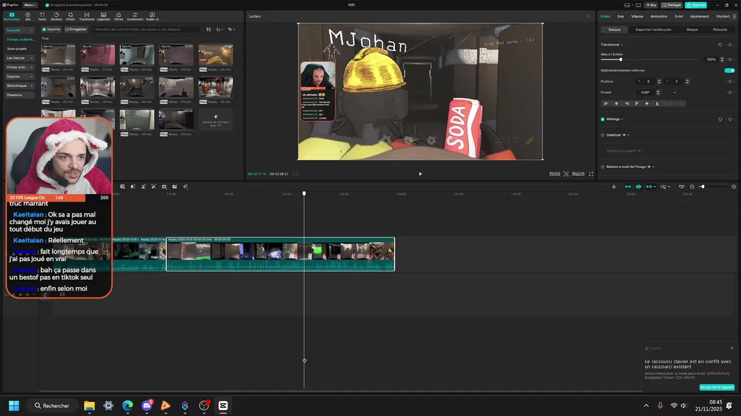This screenshot has height=416, width=741.
Task: Enter fullscreen preview mode
Action: tap(591, 174)
